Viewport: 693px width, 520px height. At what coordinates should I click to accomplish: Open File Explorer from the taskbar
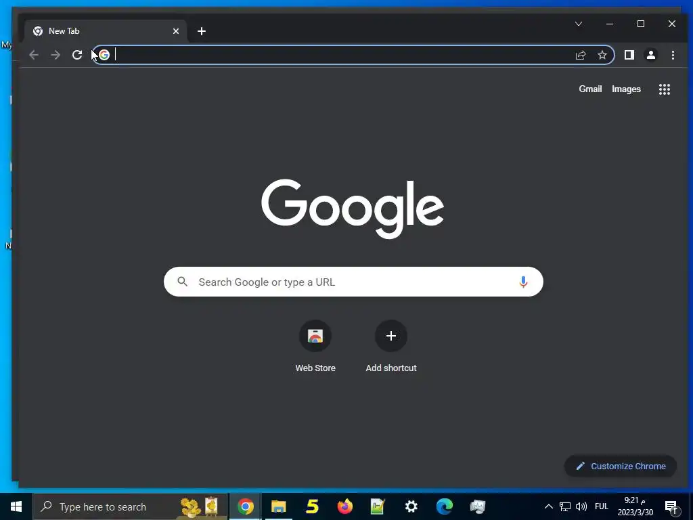pyautogui.click(x=278, y=506)
